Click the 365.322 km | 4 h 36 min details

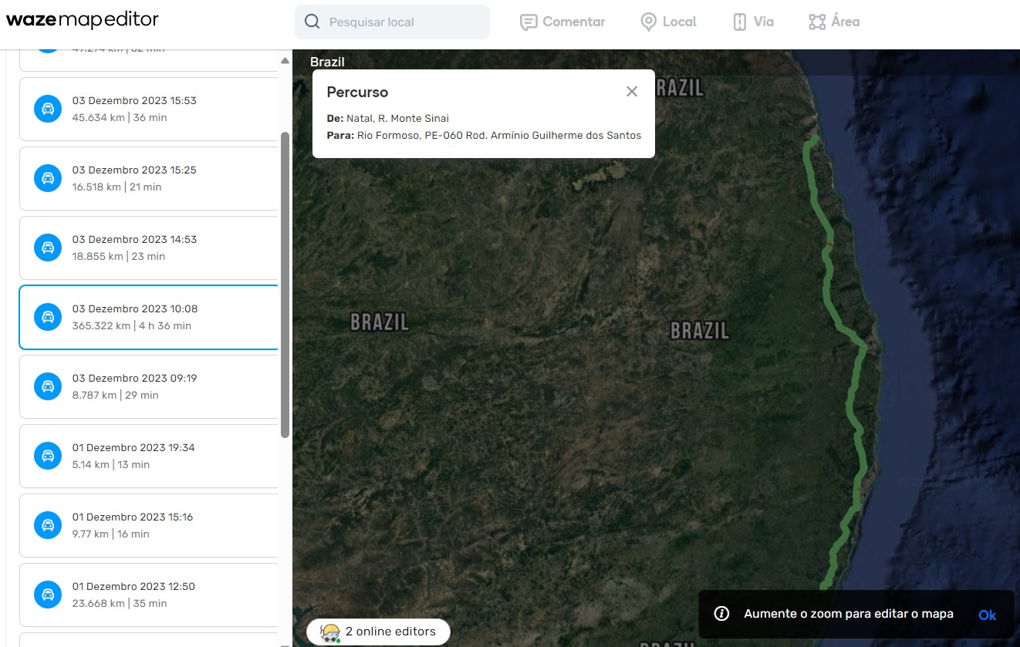point(132,326)
